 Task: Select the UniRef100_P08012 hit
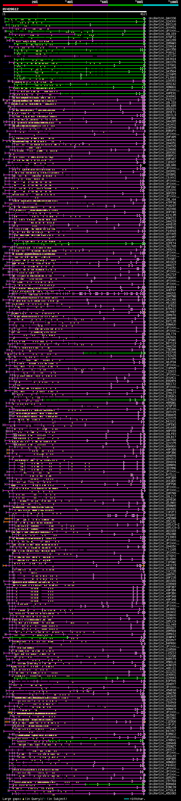click(x=162, y=53)
